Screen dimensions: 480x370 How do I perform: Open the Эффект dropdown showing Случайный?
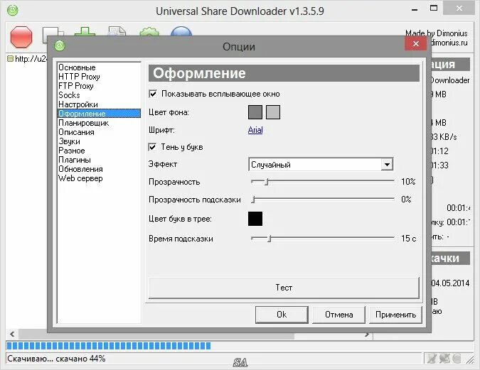(321, 165)
